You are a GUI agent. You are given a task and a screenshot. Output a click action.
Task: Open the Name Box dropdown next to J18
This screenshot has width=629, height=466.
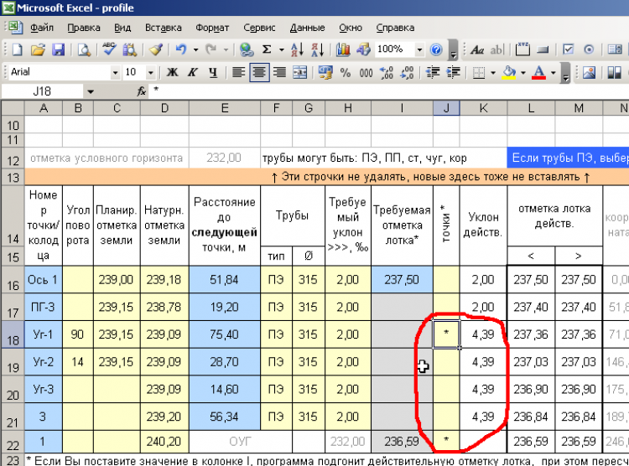pyautogui.click(x=90, y=91)
